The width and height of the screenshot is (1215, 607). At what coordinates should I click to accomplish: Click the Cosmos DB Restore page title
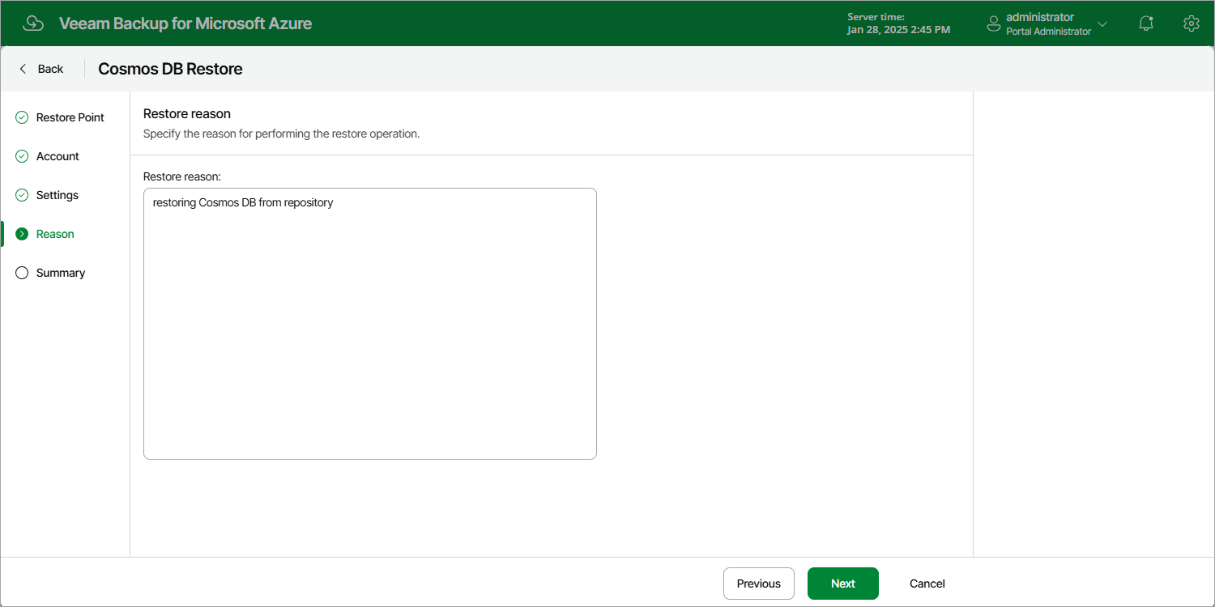(x=170, y=69)
